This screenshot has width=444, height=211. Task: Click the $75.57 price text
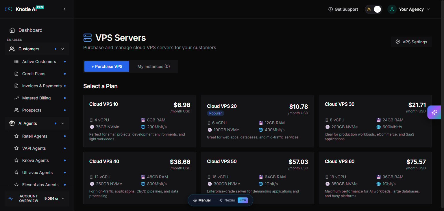[416, 162]
